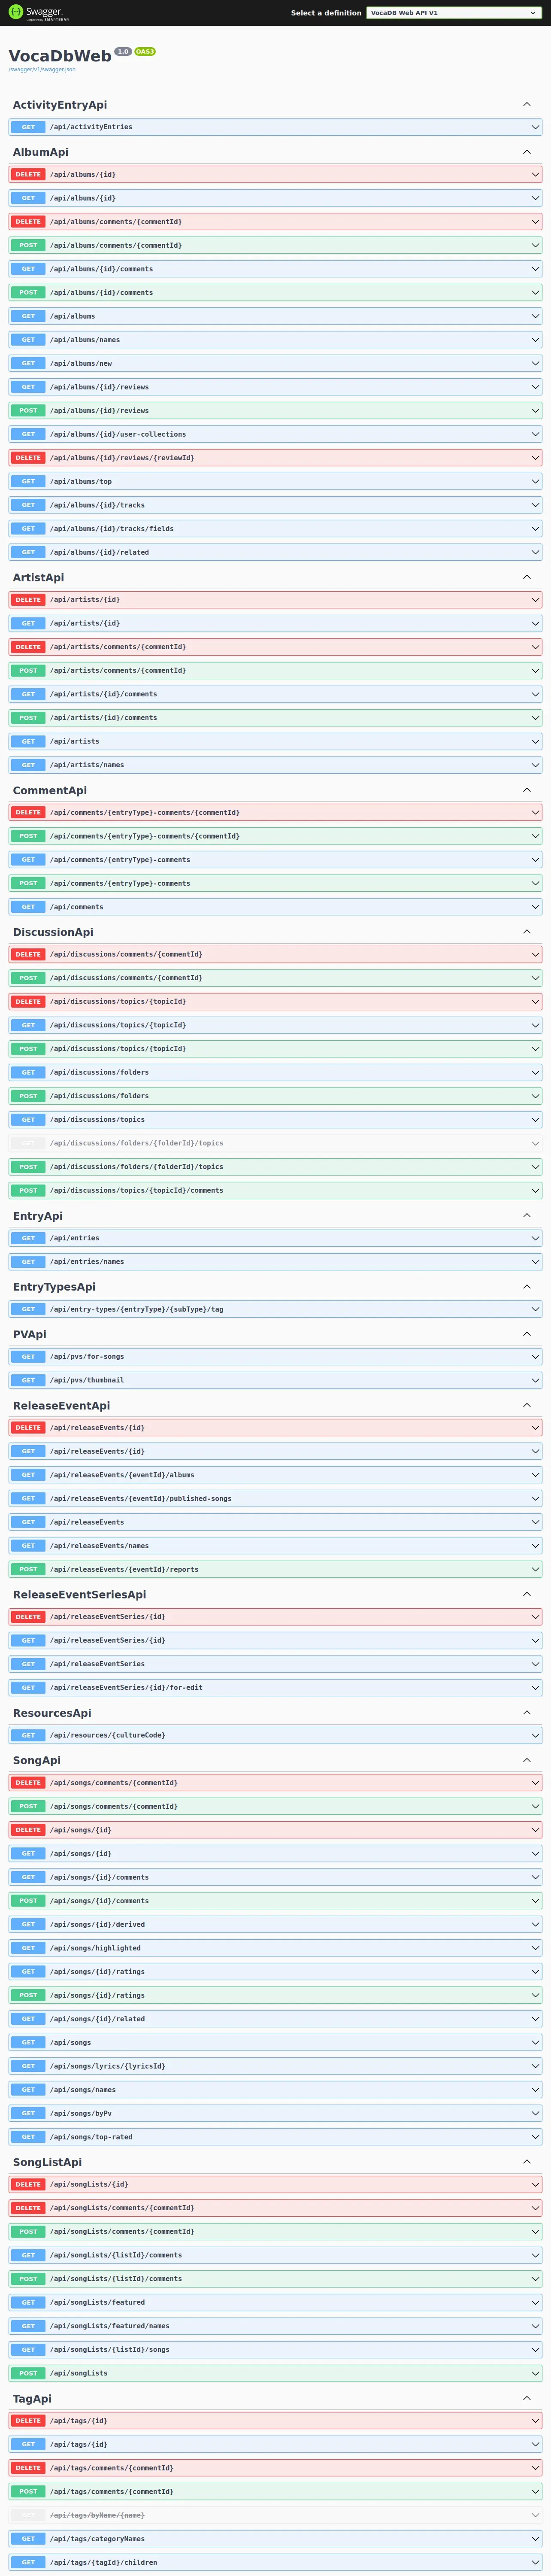Click the DELETE badge for /api/albums/{id}
This screenshot has height=2576, width=551.
28,174
